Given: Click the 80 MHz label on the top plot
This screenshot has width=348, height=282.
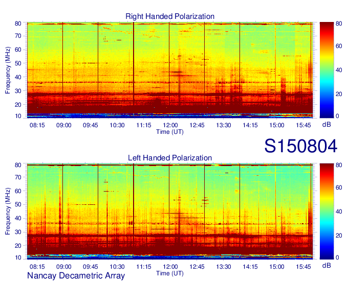Looking at the screenshot, I should click(x=18, y=24).
